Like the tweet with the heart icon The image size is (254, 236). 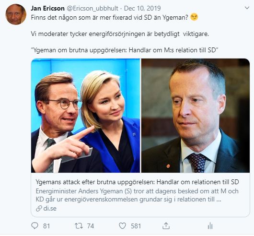click(123, 225)
